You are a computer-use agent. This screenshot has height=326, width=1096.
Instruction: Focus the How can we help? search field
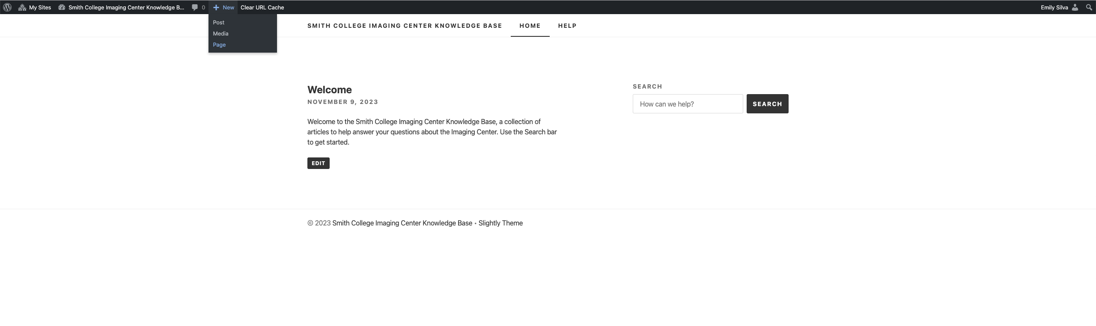[x=688, y=104]
